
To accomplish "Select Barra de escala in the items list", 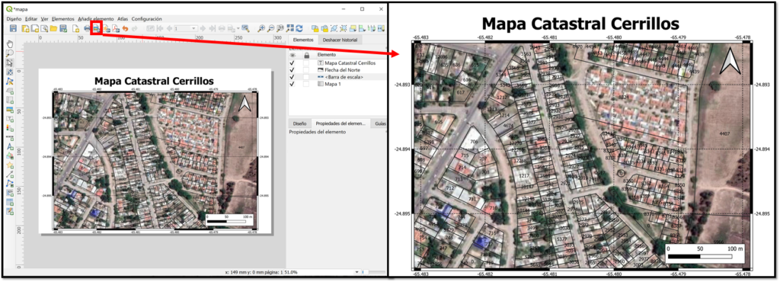I will (344, 77).
